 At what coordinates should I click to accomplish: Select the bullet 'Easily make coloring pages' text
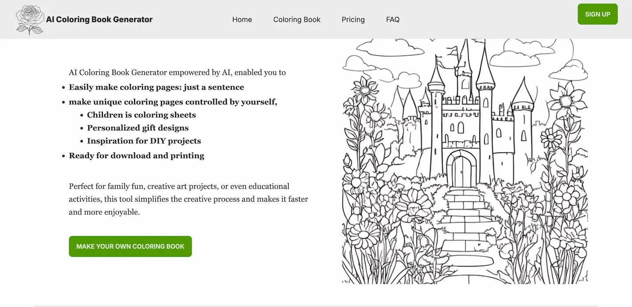pyautogui.click(x=156, y=87)
